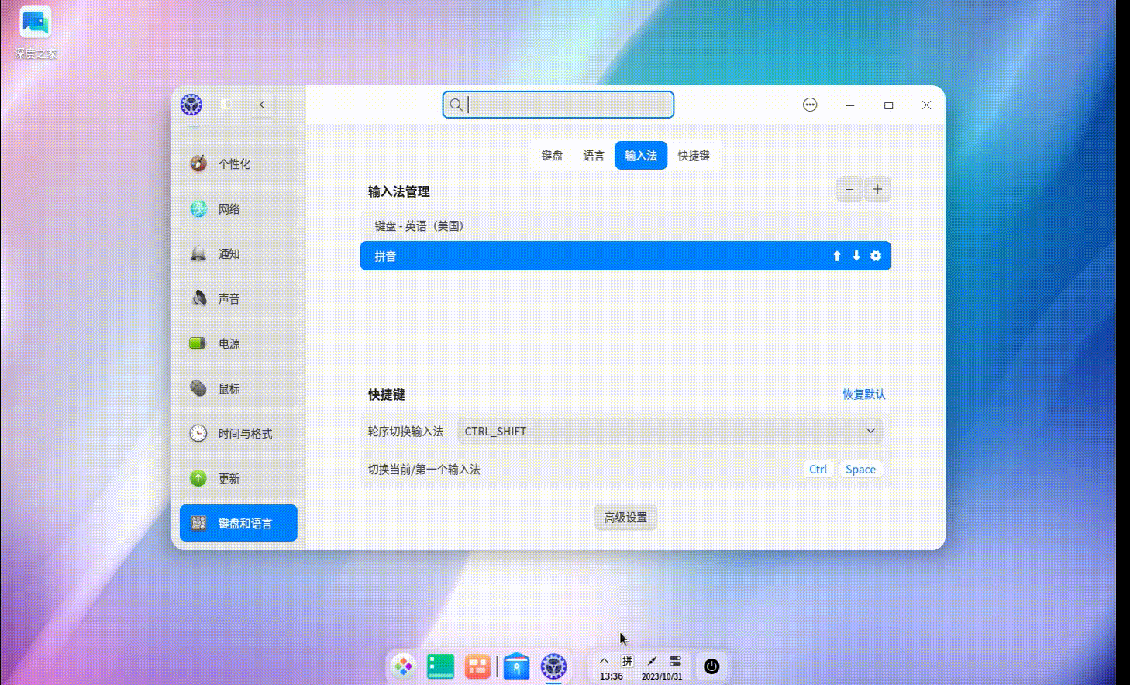Open 高级设置 advanced settings
Screen dimensions: 1130x685
click(x=625, y=517)
